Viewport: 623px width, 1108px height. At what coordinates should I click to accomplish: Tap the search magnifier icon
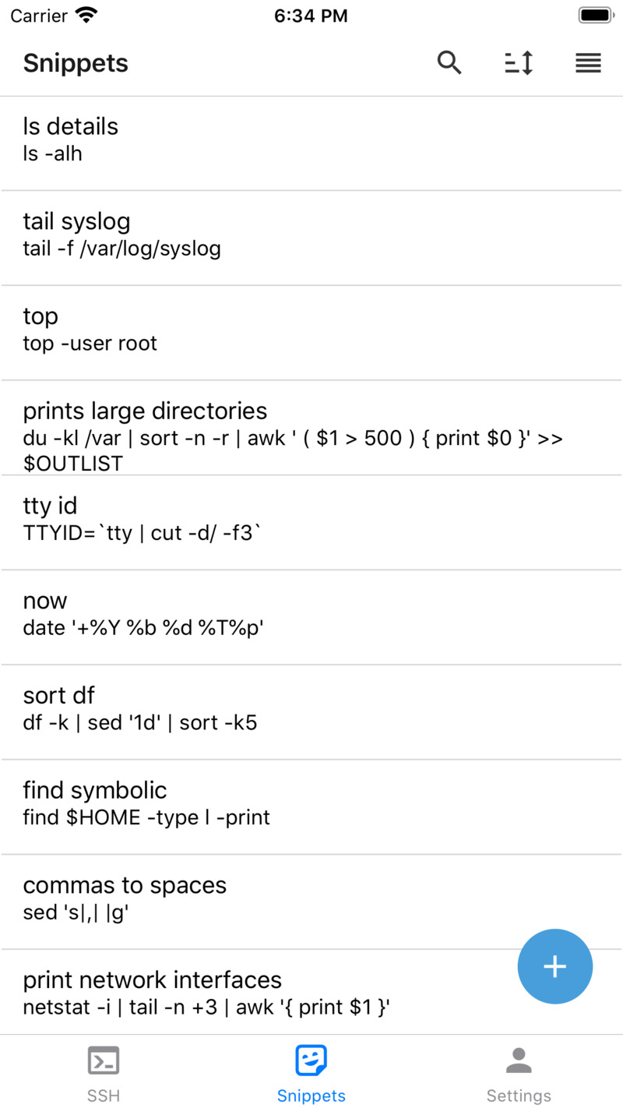449,63
